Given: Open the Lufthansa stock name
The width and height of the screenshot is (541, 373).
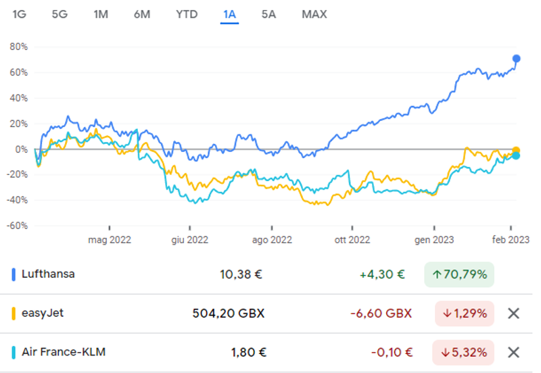Looking at the screenshot, I should (48, 274).
